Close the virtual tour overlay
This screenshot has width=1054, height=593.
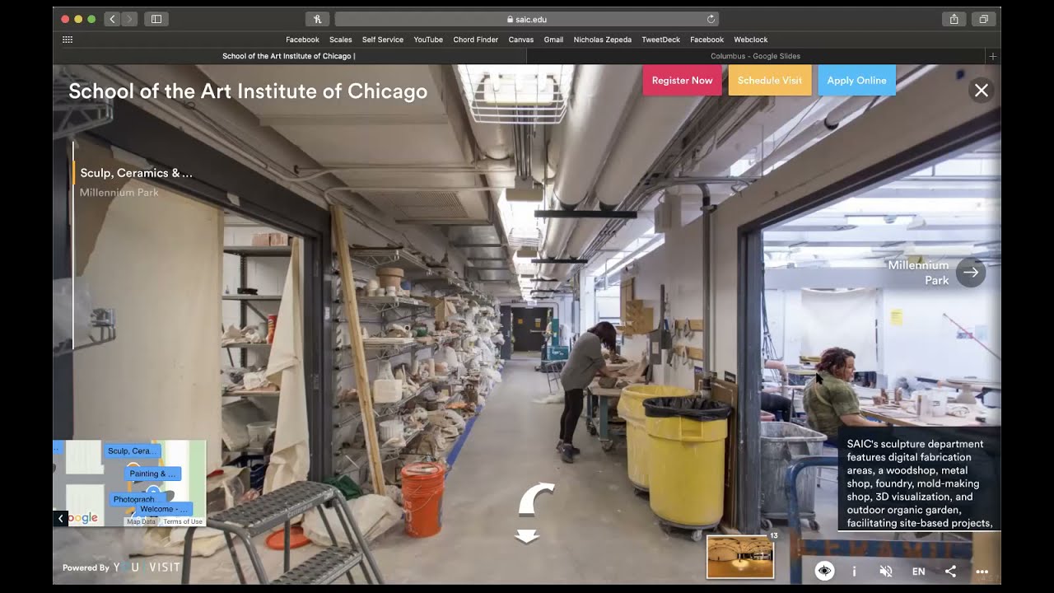click(x=982, y=91)
